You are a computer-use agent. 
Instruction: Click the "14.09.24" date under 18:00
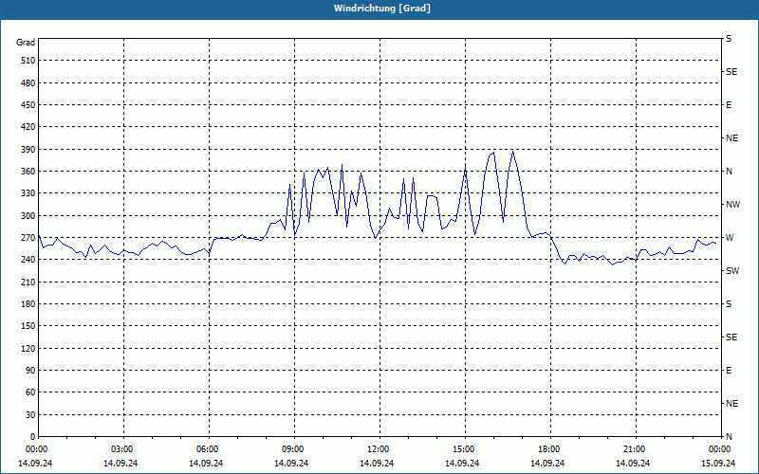(x=547, y=463)
